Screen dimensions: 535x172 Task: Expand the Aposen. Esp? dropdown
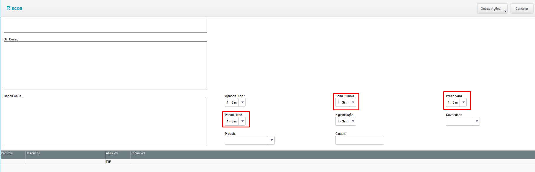pyautogui.click(x=242, y=102)
